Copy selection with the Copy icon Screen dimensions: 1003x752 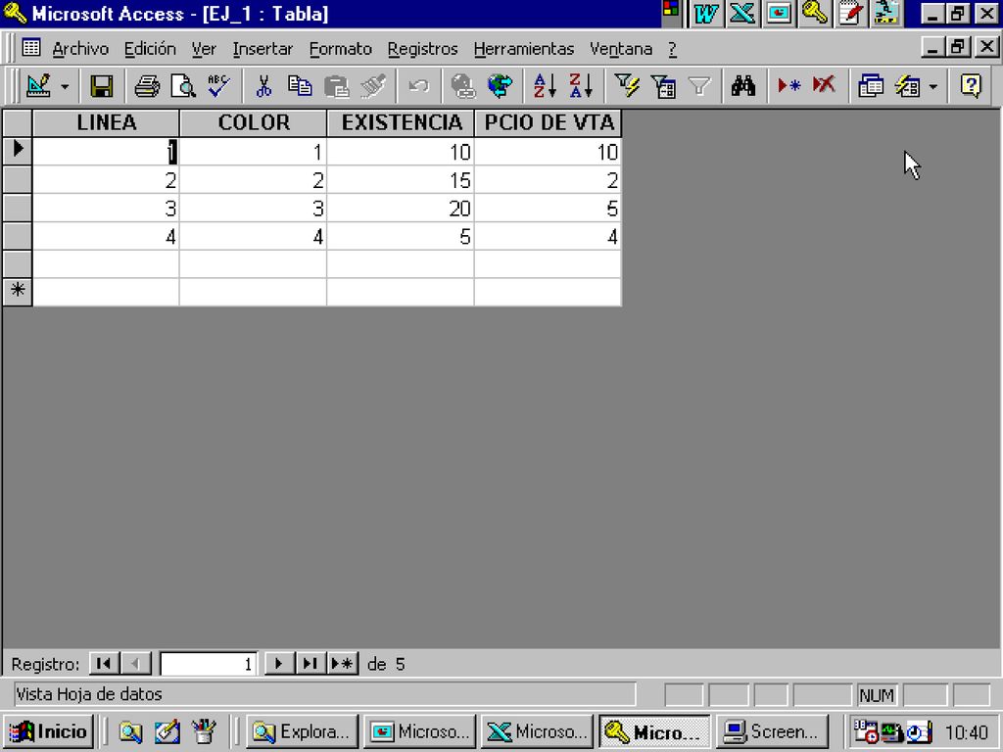[300, 86]
